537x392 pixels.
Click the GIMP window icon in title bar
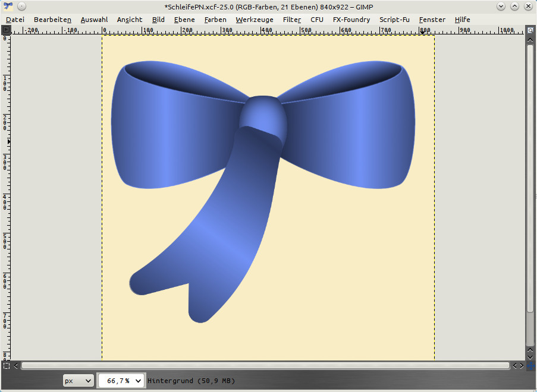(8, 6)
